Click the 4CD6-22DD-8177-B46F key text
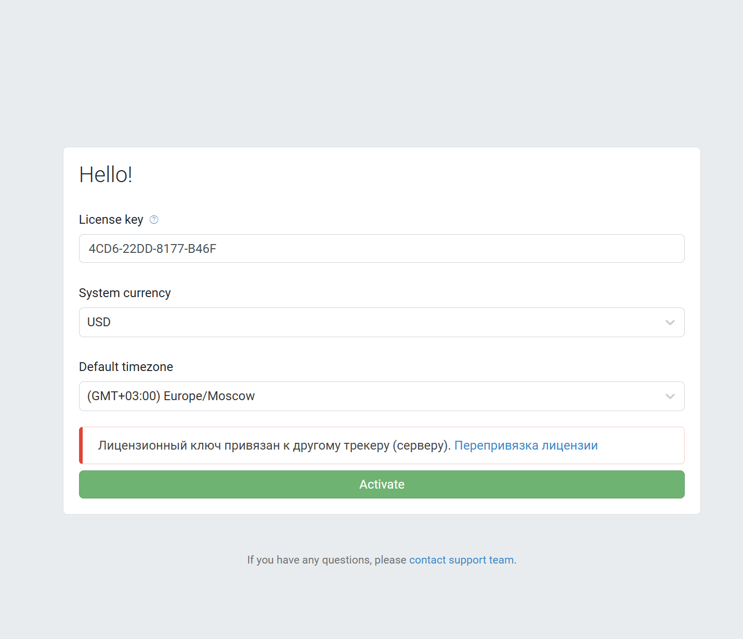Screen dimensions: 743x639 click(152, 249)
